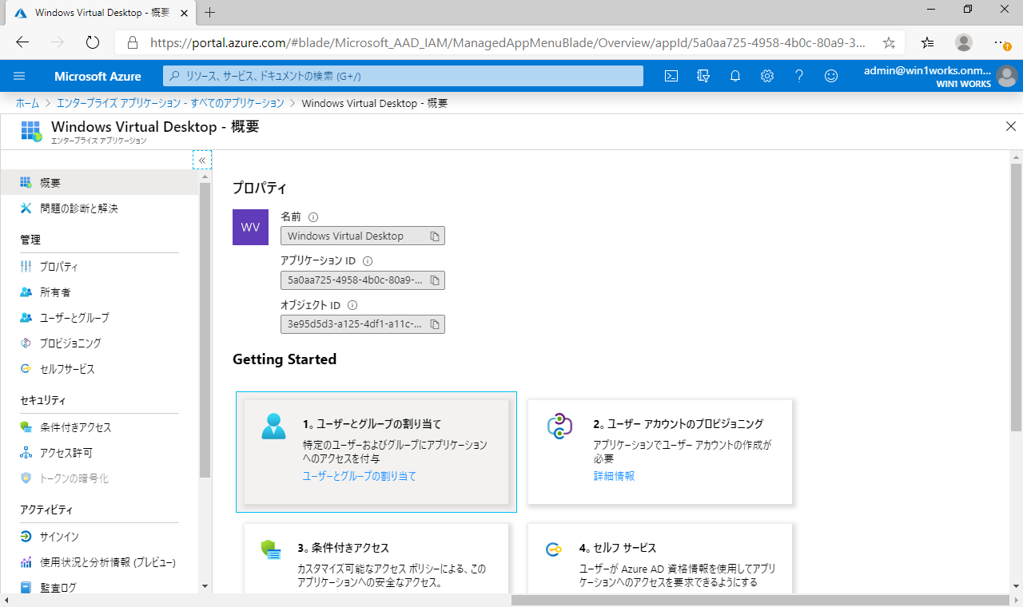The image size is (1023, 607).
Task: Click the 名前 text field
Action: (x=362, y=236)
